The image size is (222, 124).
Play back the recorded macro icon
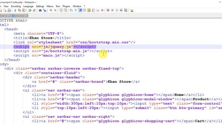pos(117,10)
